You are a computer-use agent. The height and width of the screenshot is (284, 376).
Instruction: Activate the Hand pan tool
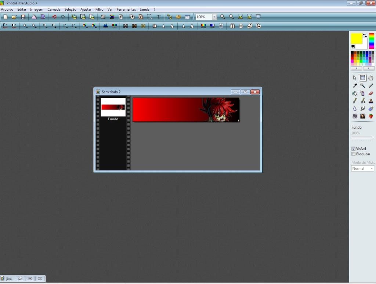tap(371, 78)
